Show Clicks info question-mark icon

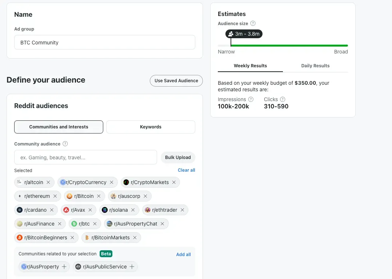tap(283, 99)
